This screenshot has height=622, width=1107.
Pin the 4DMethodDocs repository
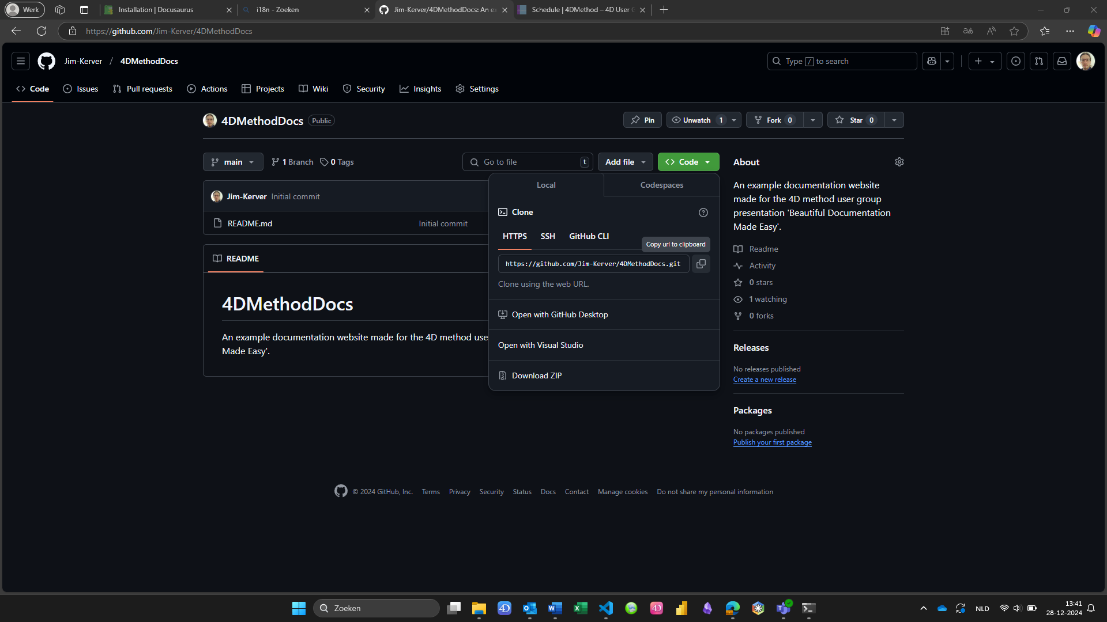642,120
